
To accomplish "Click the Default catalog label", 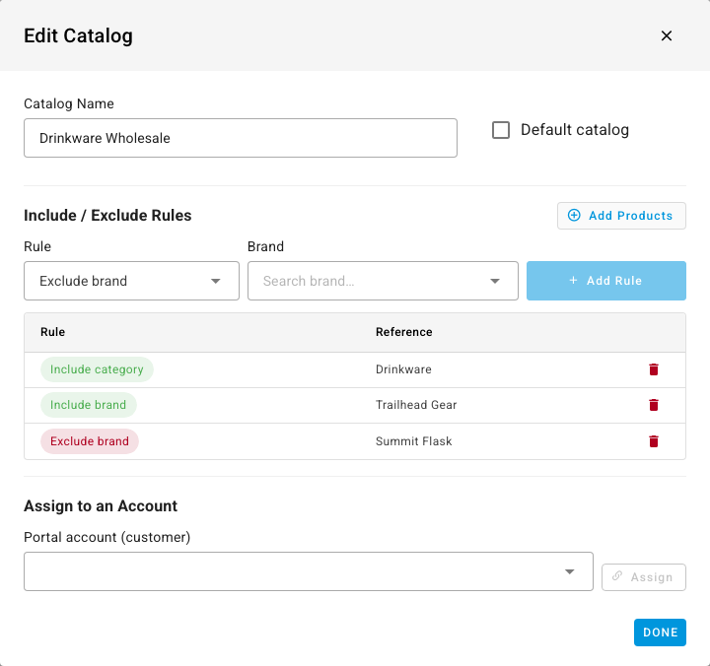I will point(575,130).
